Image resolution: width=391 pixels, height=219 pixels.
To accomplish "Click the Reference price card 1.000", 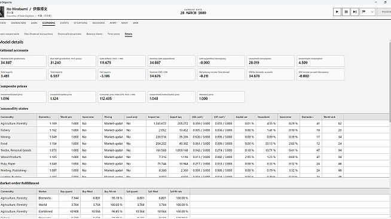I will point(221,97).
